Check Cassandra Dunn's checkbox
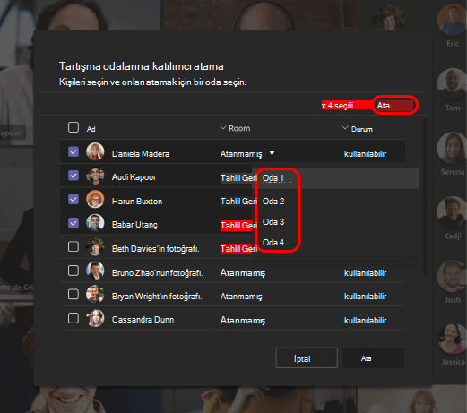 [x=74, y=318]
